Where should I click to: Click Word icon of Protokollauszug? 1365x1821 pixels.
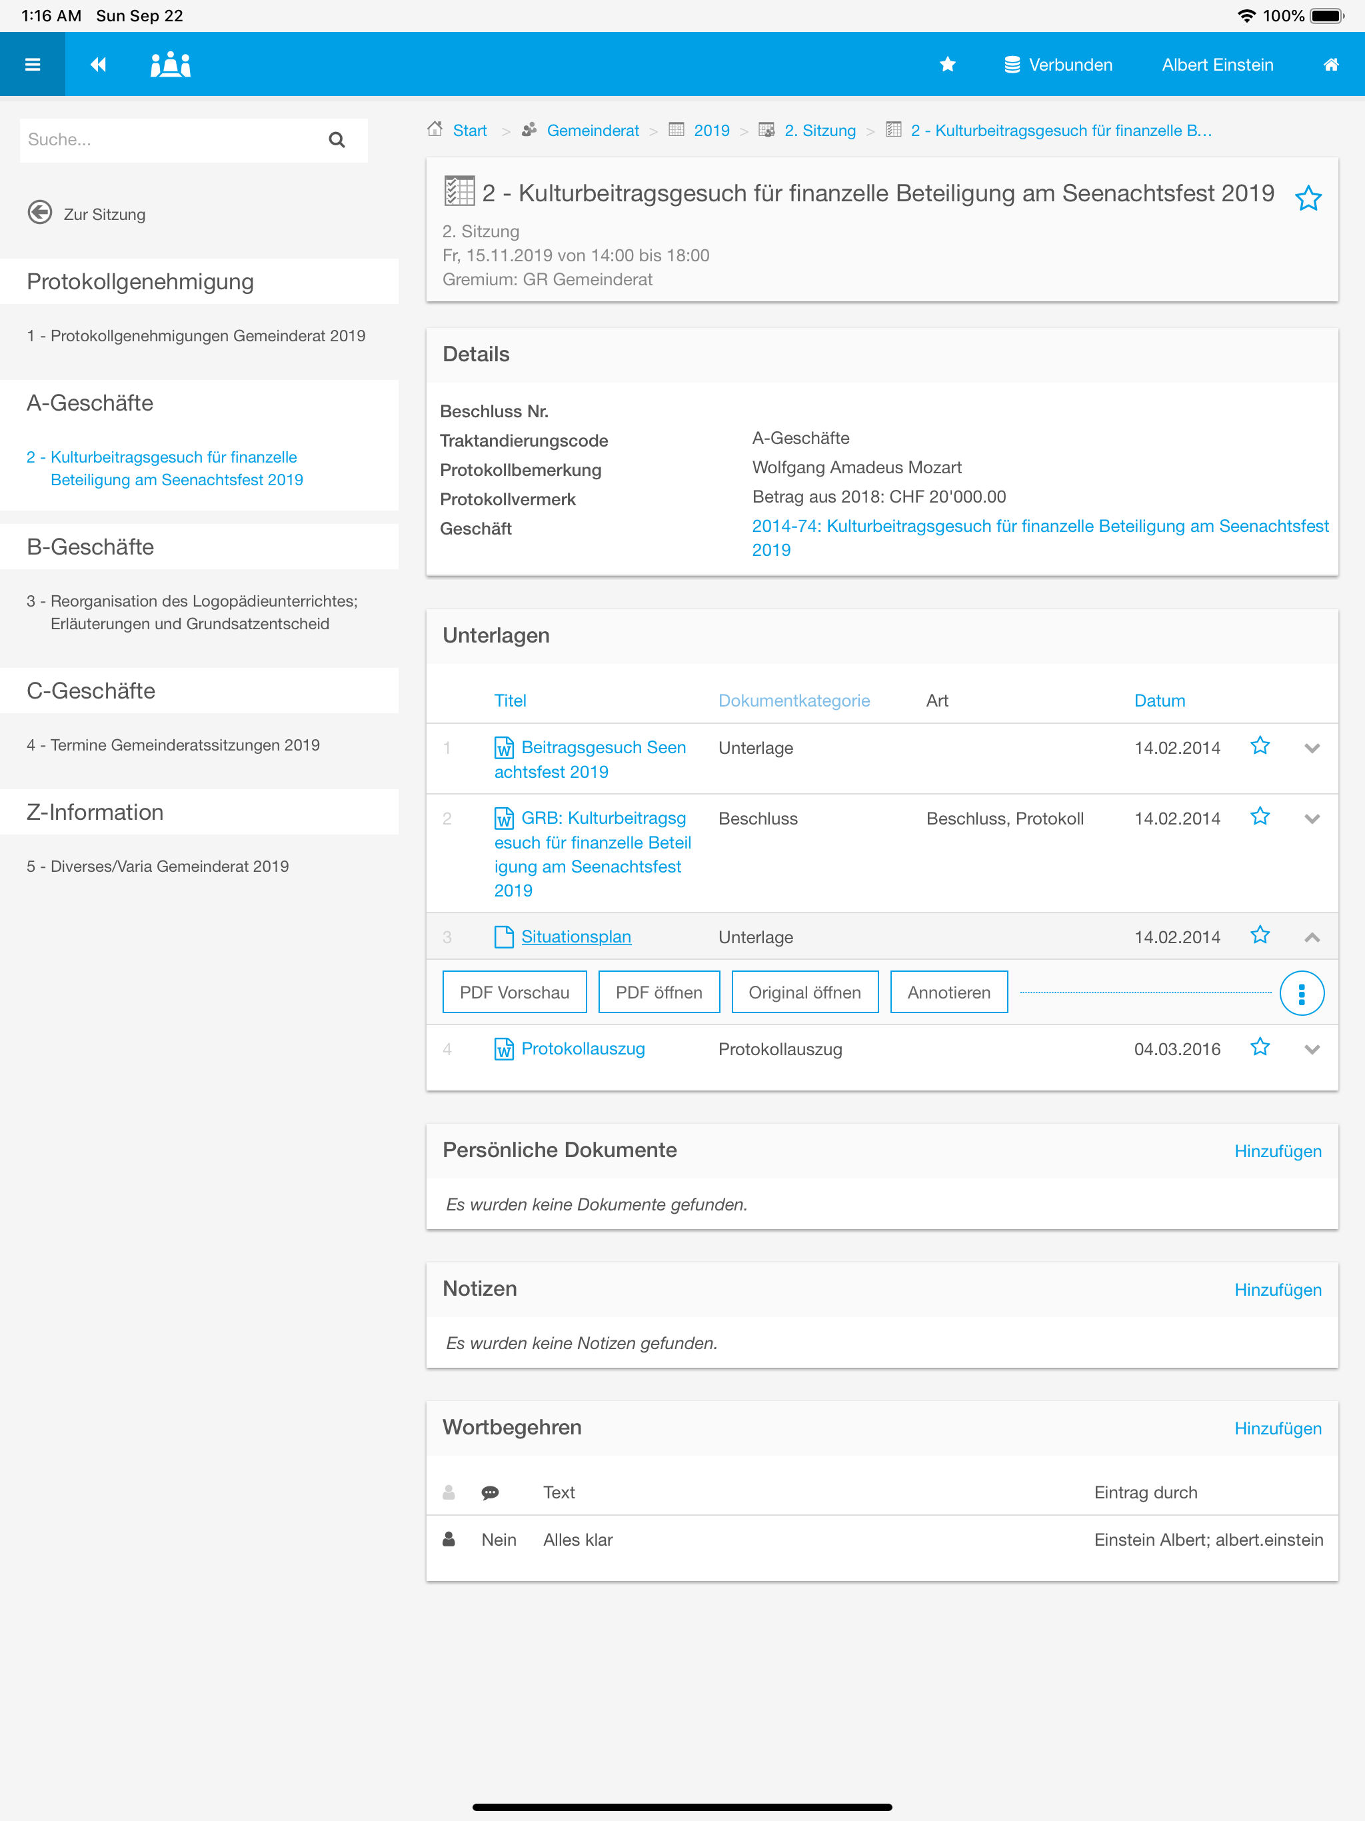click(x=504, y=1048)
